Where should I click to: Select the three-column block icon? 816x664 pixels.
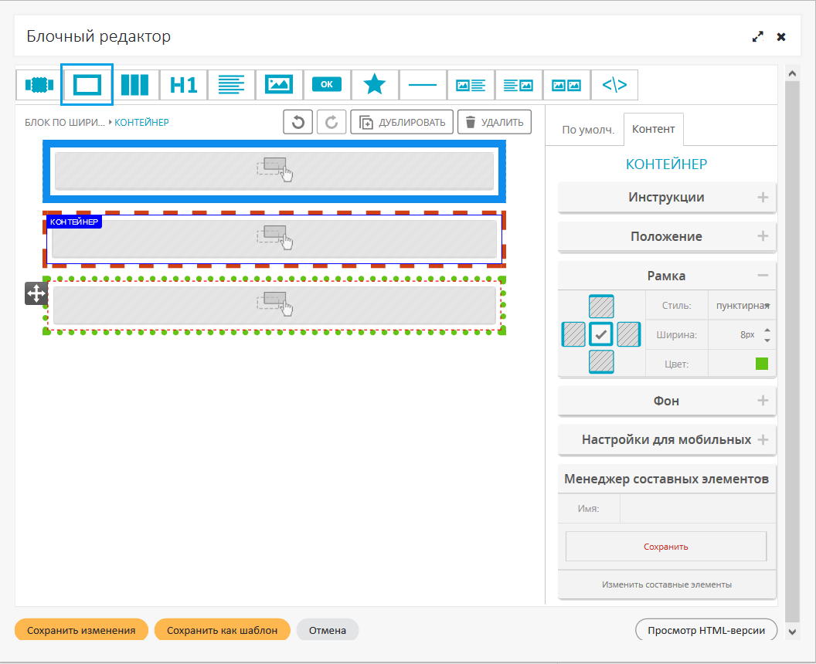click(x=134, y=85)
